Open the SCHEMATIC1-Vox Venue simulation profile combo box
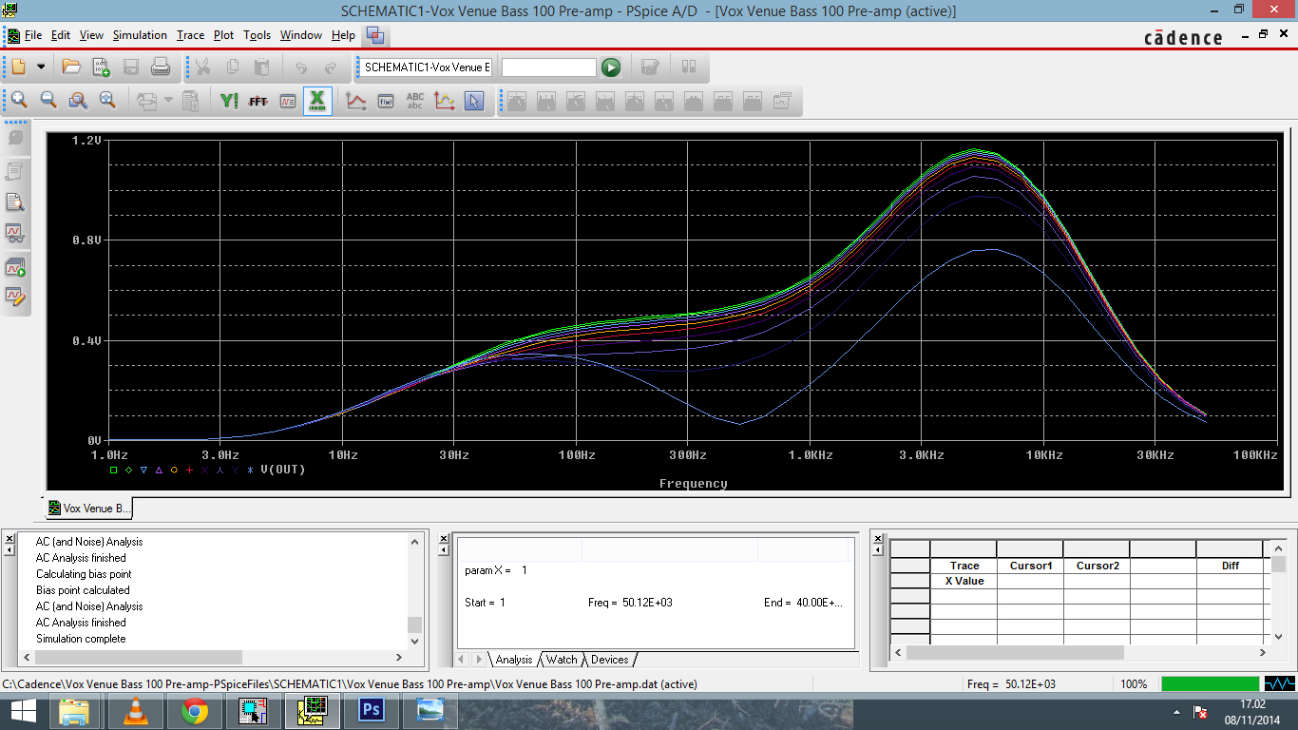 tap(427, 67)
